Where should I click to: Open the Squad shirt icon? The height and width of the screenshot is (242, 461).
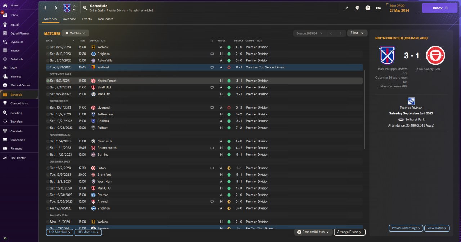[5, 25]
